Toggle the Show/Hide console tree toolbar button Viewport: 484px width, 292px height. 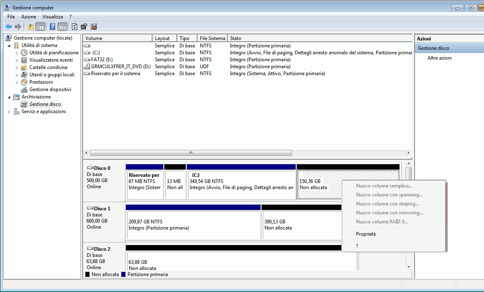tap(40, 27)
